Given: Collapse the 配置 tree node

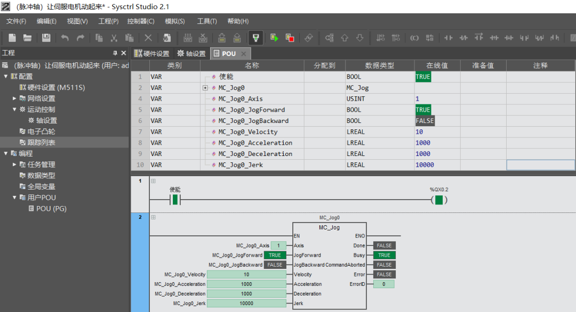Looking at the screenshot, I should (x=5, y=76).
